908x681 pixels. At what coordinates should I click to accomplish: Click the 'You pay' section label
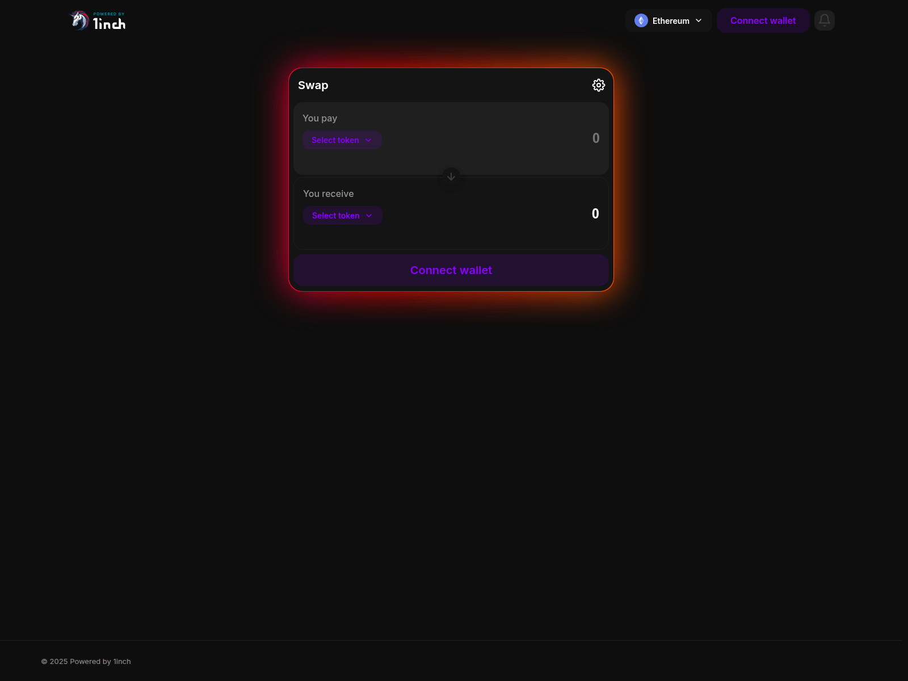pos(320,118)
